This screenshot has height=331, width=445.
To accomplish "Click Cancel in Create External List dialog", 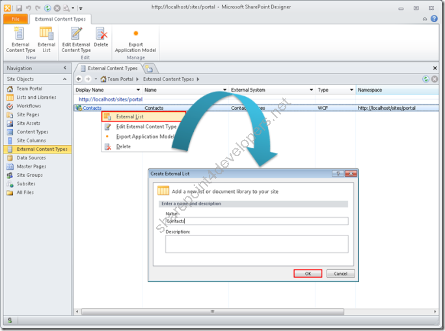I will pos(340,273).
